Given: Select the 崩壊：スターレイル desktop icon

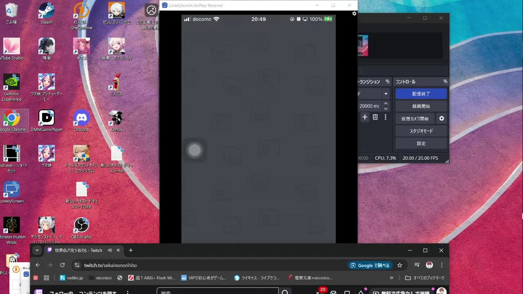Looking at the screenshot, I should 116,49.
